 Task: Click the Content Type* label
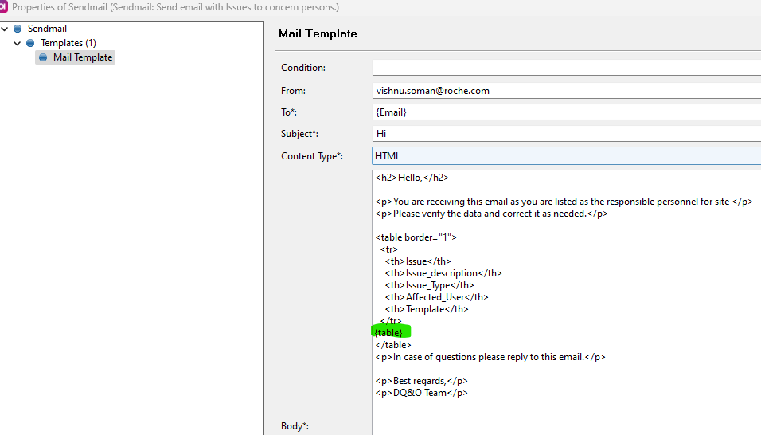[x=312, y=156]
